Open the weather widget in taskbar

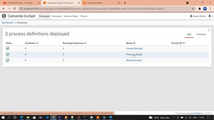(160, 118)
